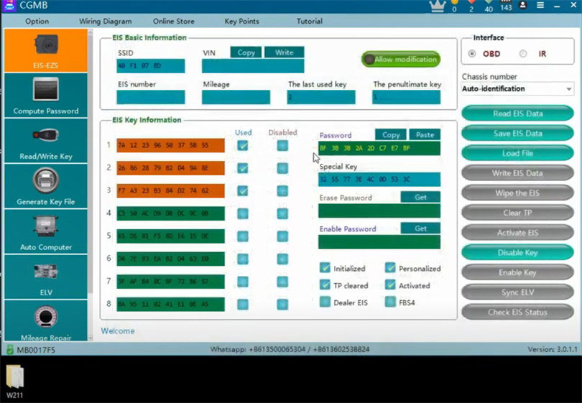The image size is (582, 403).
Task: Toggle the Allow modification switch
Action: 401,59
